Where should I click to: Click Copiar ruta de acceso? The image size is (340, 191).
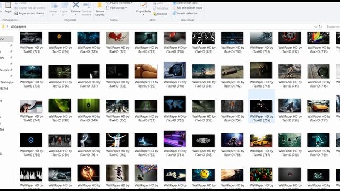(x=30, y=8)
